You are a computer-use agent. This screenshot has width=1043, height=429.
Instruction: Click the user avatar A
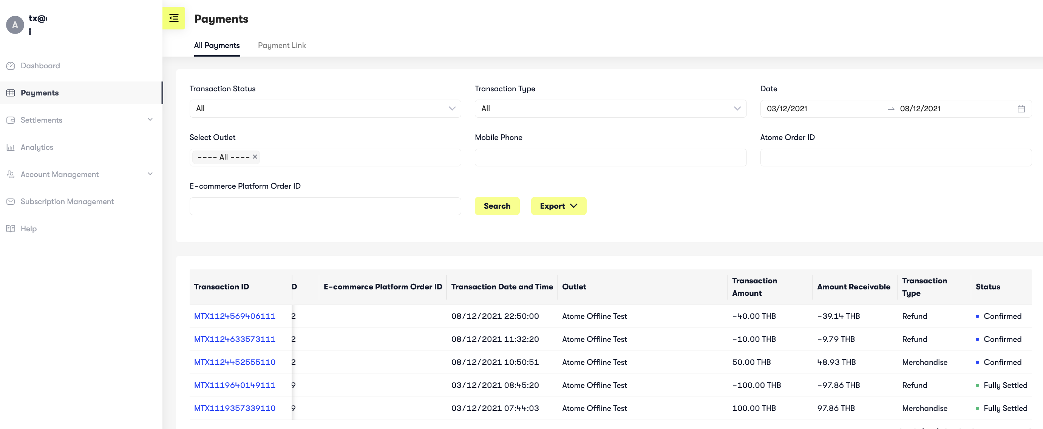click(x=15, y=25)
